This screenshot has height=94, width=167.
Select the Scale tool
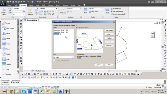coord(6,59)
